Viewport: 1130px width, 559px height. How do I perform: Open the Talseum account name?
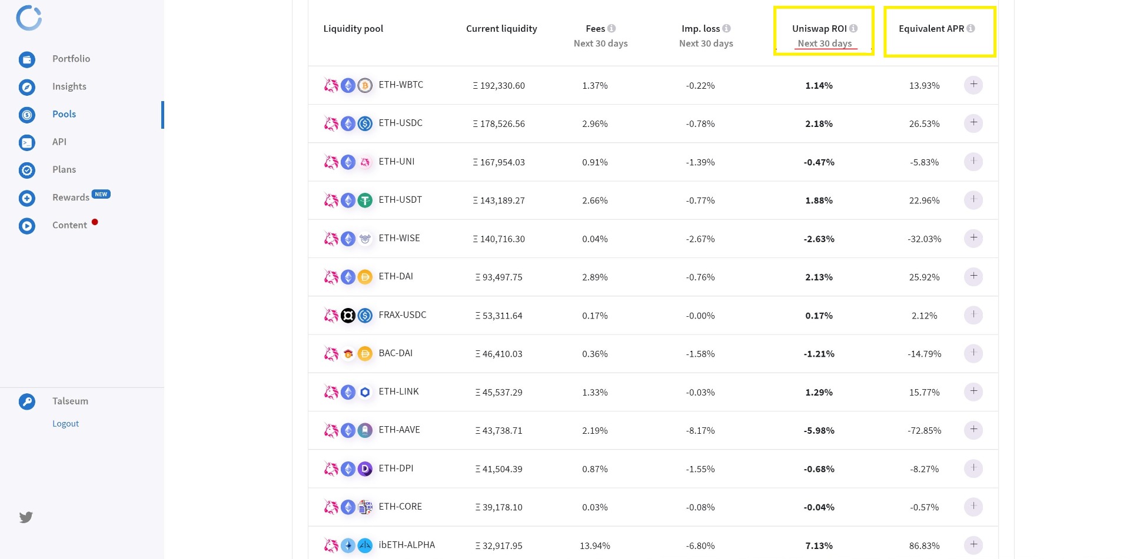point(70,401)
